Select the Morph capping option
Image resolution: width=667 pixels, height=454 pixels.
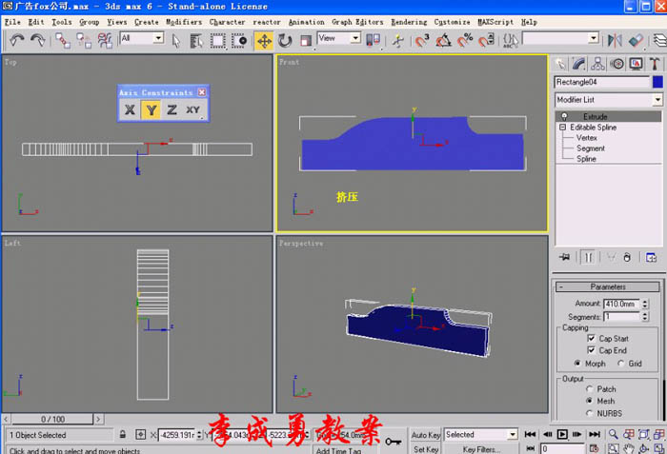[x=577, y=363]
